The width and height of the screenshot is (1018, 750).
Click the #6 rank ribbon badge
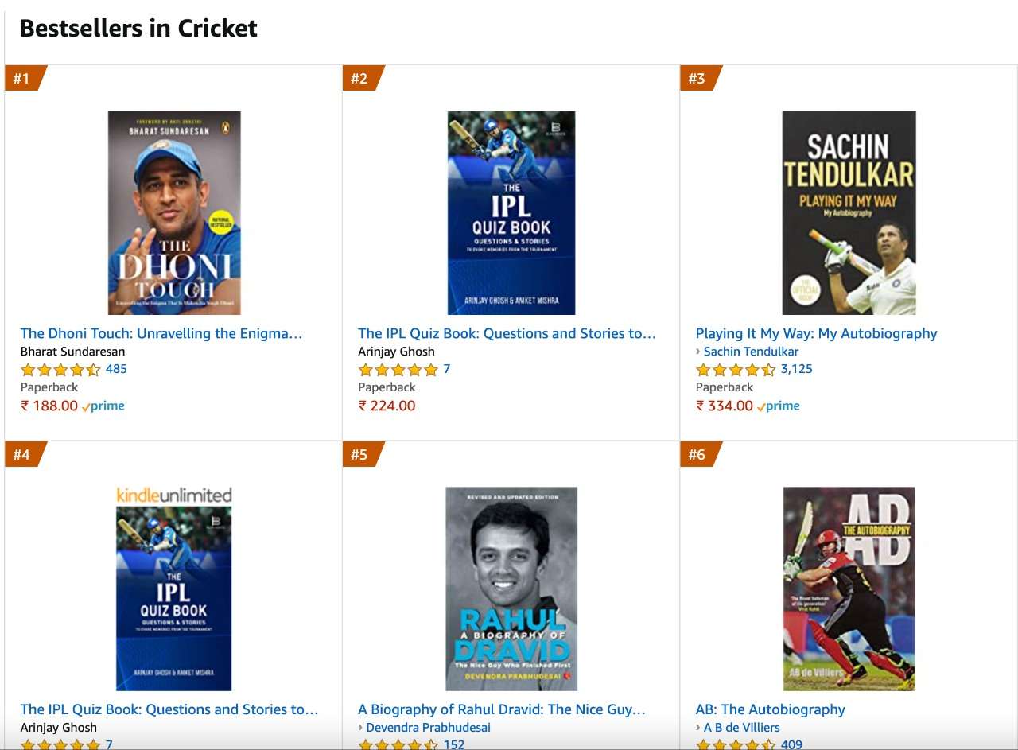pos(697,454)
